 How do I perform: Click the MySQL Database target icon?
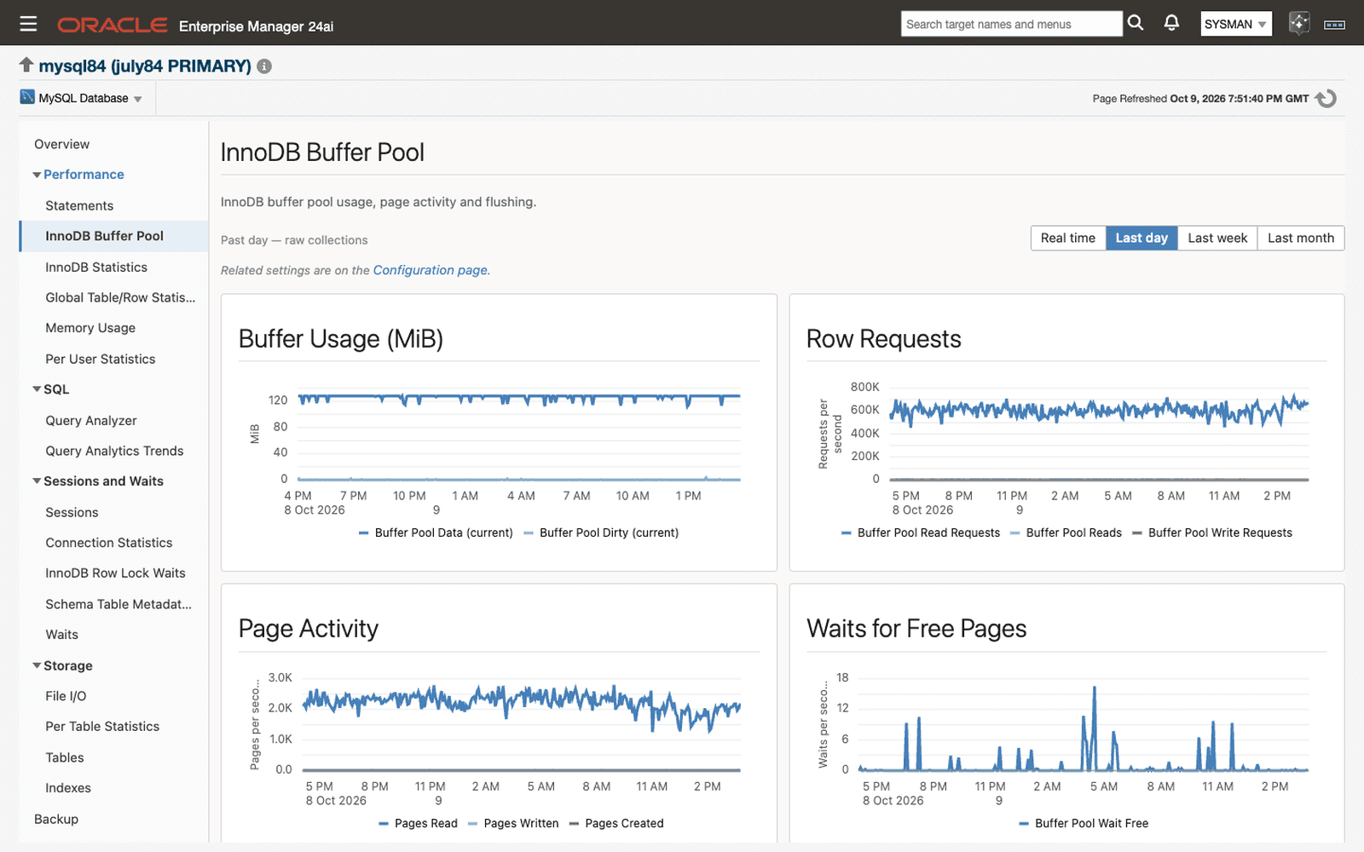point(27,97)
